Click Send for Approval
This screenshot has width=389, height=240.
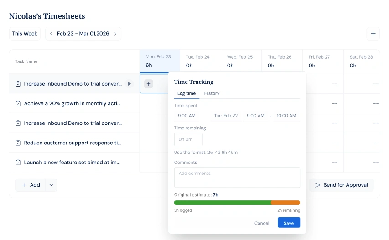342,185
